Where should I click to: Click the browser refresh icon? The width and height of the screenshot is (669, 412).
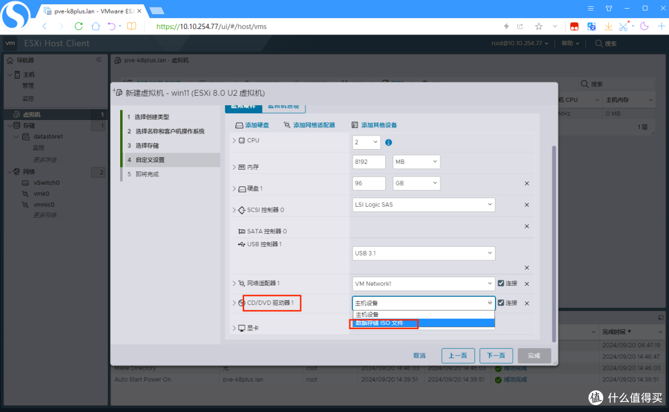[79, 27]
